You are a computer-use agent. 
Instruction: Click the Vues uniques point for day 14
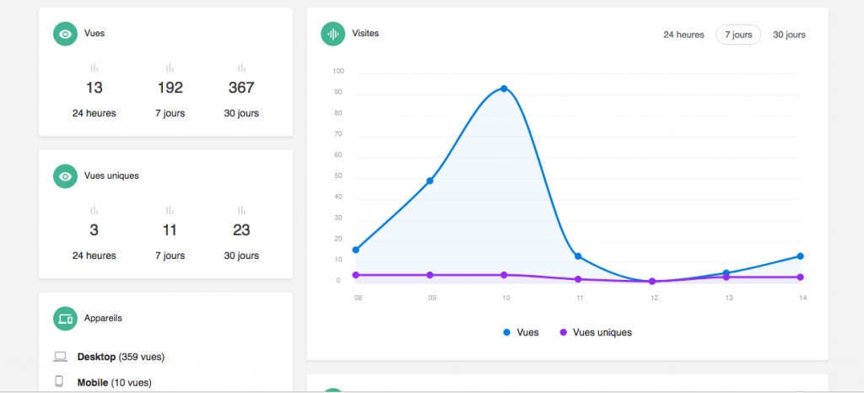click(x=800, y=277)
